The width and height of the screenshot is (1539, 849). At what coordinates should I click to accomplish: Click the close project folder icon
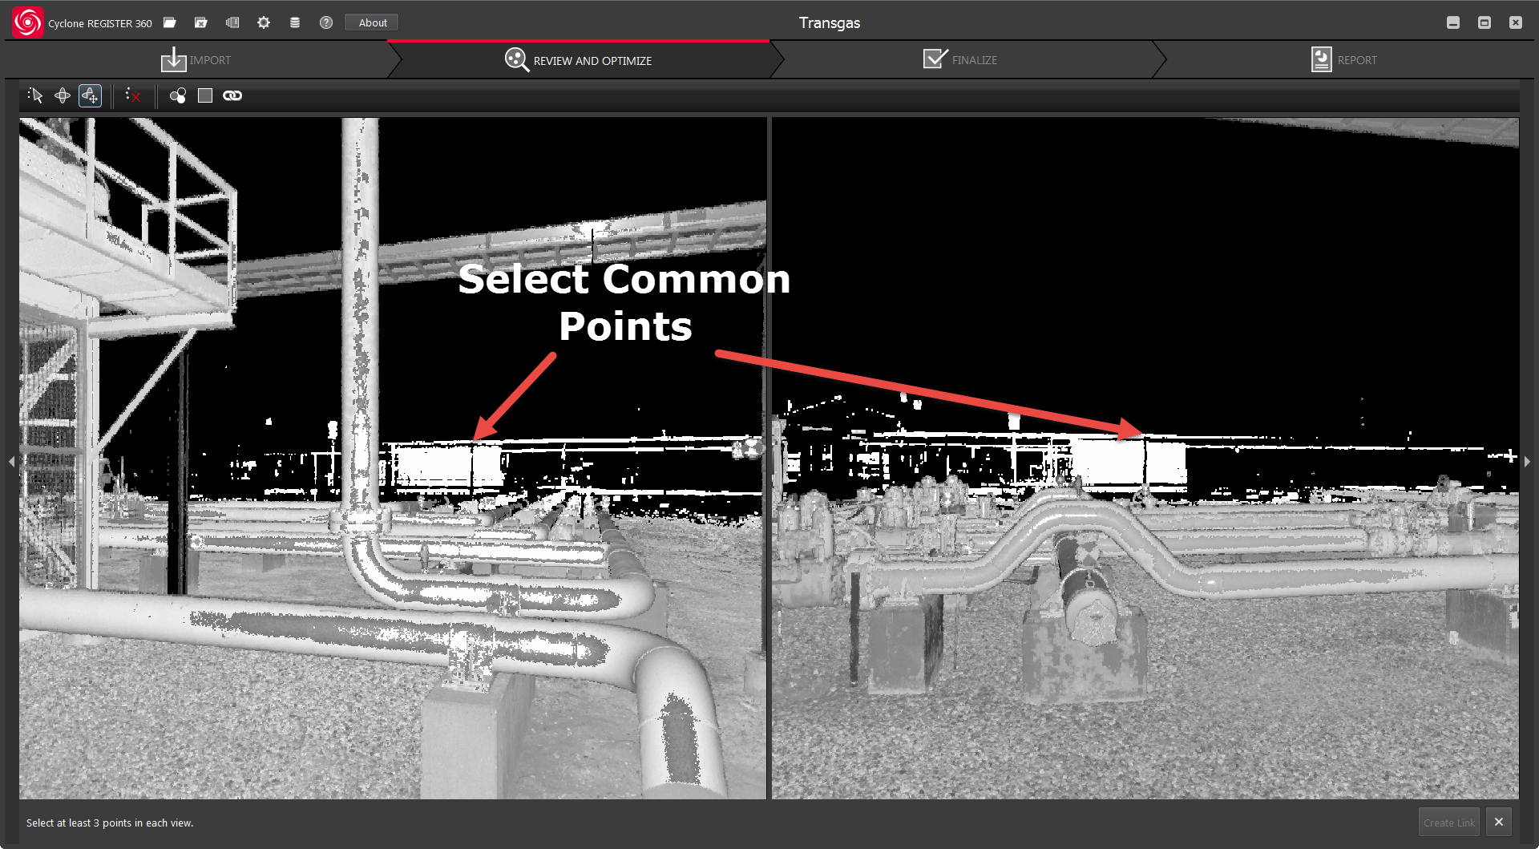click(201, 22)
